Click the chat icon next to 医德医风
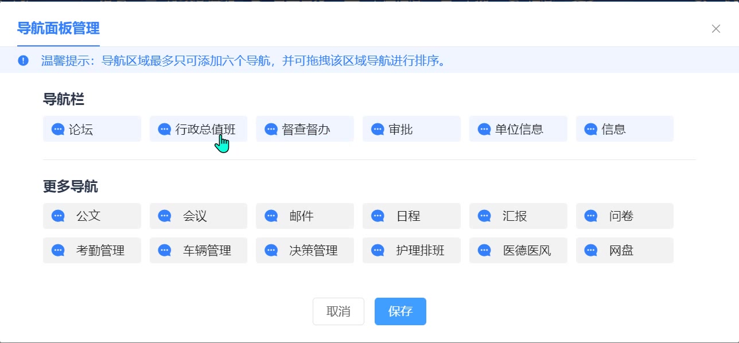The height and width of the screenshot is (343, 739). tap(484, 251)
